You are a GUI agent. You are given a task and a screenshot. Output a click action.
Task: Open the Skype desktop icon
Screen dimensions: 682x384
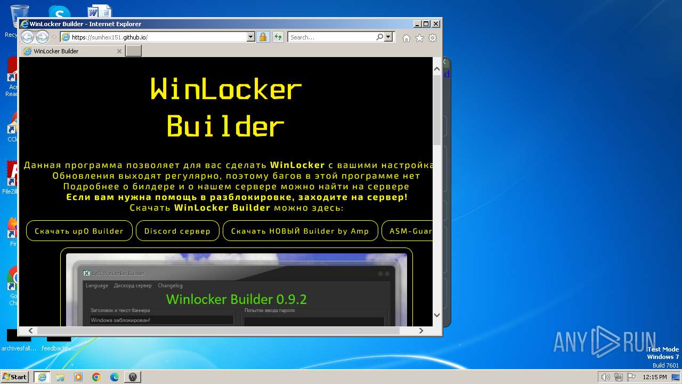(59, 12)
